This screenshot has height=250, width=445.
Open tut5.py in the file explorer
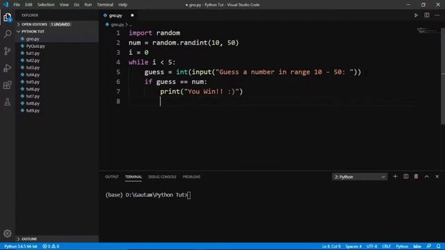(57, 82)
